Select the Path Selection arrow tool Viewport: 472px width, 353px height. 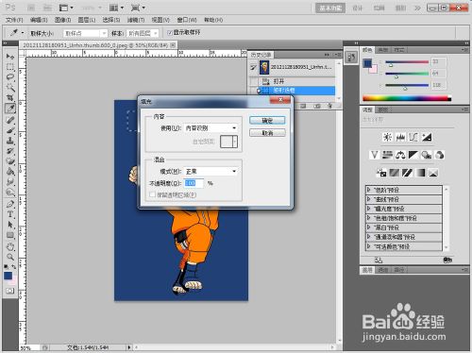click(x=10, y=225)
